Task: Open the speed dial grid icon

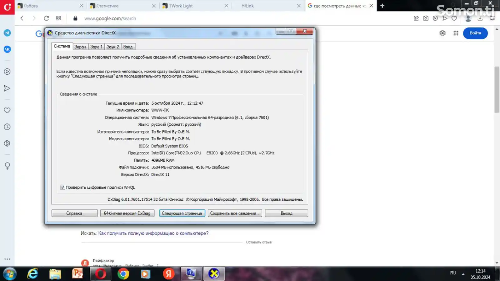Action: coord(58,18)
